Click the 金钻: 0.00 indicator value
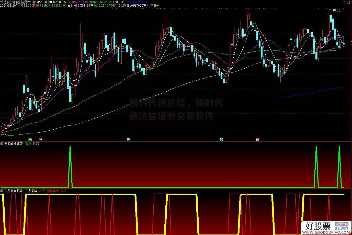Image resolution: width=352 pixels, height=235 pixels. click(x=32, y=144)
